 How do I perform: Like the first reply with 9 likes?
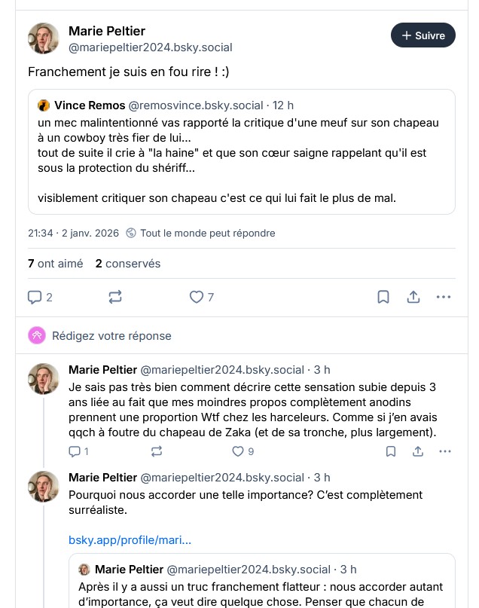coord(238,451)
